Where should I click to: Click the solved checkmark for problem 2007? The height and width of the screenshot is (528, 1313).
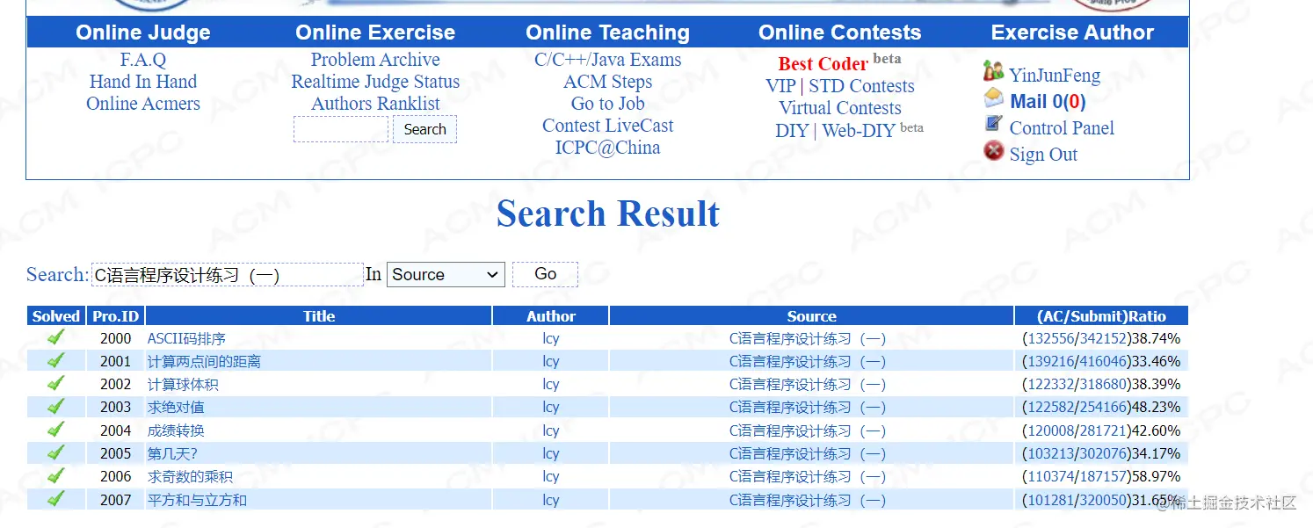tap(54, 499)
